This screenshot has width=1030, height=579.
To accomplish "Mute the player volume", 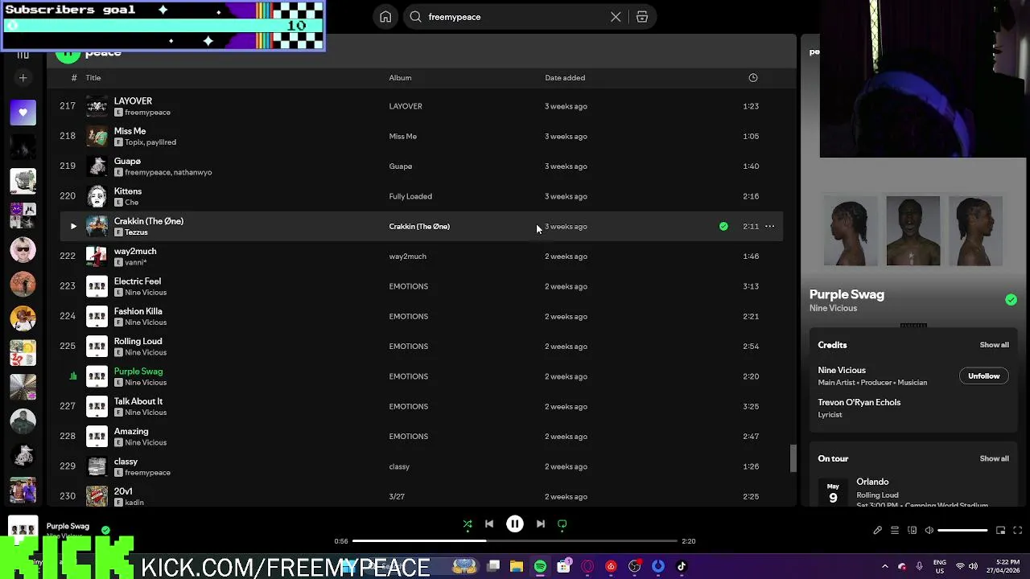I will tap(929, 531).
